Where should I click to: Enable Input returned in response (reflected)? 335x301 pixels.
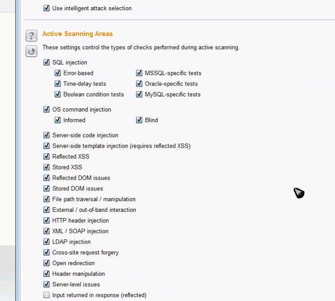tap(47, 295)
